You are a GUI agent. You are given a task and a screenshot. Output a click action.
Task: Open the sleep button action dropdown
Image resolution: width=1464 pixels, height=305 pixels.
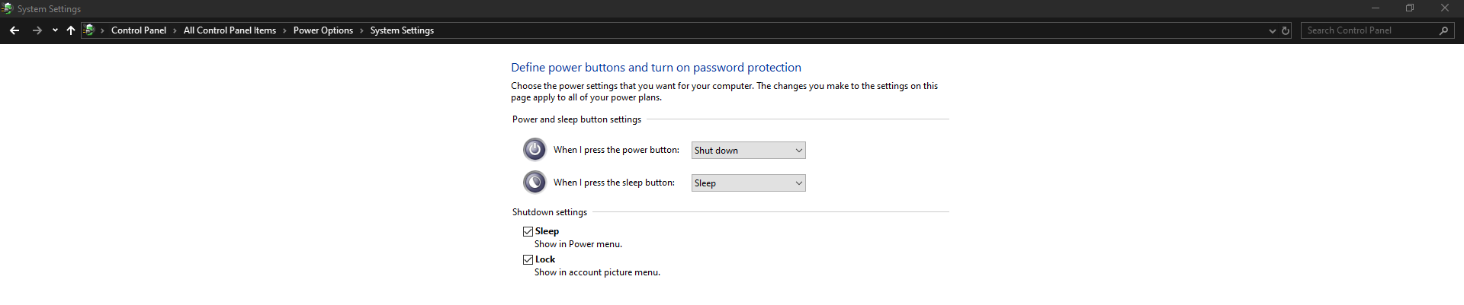tap(748, 183)
